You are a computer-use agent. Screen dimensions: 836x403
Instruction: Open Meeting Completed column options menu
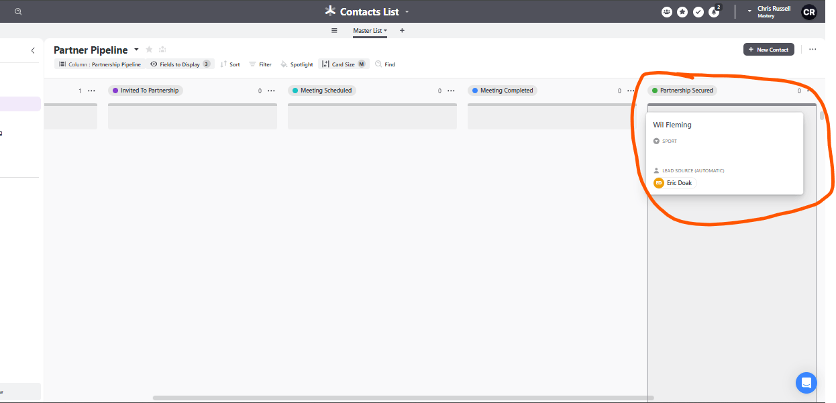click(x=631, y=91)
